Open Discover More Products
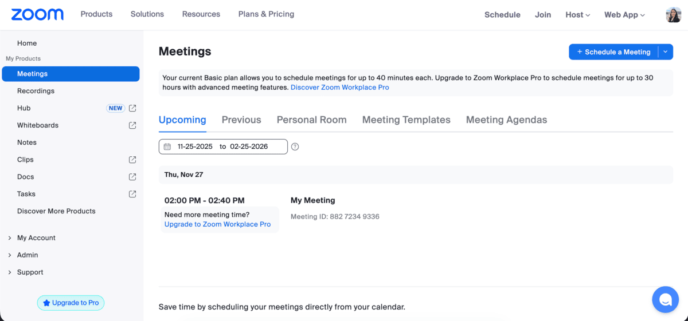The width and height of the screenshot is (688, 321). (x=56, y=211)
